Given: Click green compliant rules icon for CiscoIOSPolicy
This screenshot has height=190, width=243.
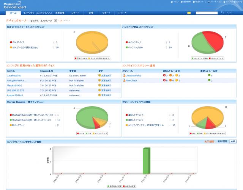Looking at the screenshot, I should coord(209,75).
